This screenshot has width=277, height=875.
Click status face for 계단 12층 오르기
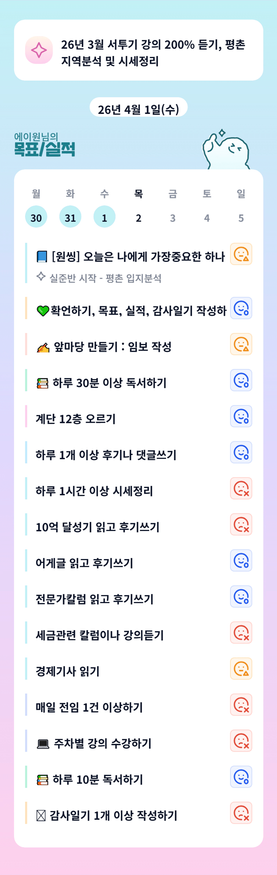tap(241, 416)
